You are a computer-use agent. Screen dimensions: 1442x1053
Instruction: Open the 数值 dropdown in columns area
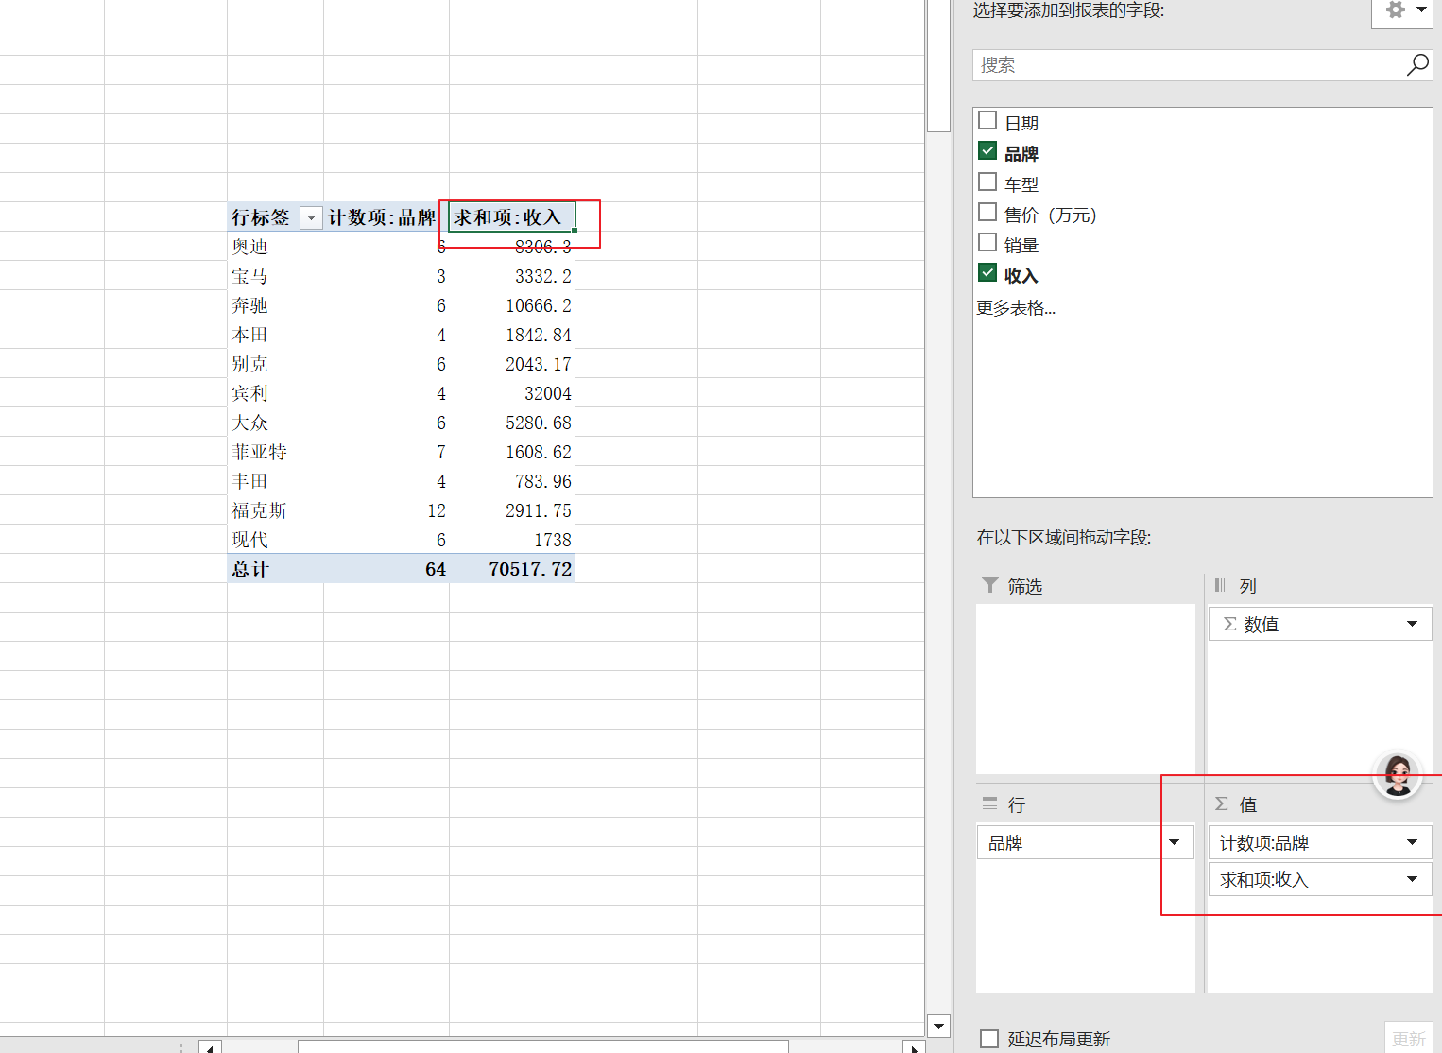click(1412, 624)
